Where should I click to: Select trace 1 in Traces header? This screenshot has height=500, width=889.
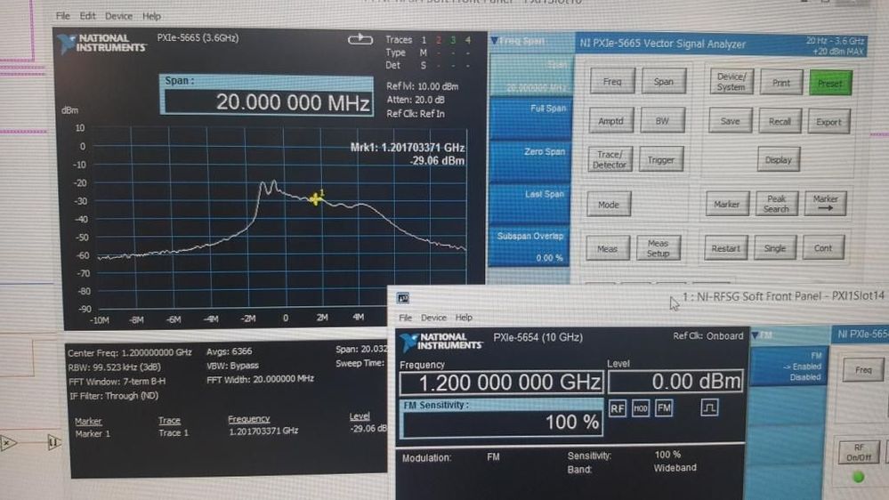tap(423, 40)
